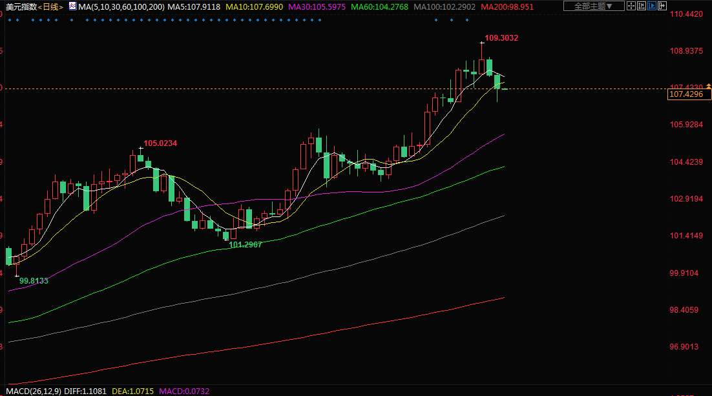Click the exit arrow icon at top right
Image resolution: width=712 pixels, height=396 pixels.
(662, 6)
